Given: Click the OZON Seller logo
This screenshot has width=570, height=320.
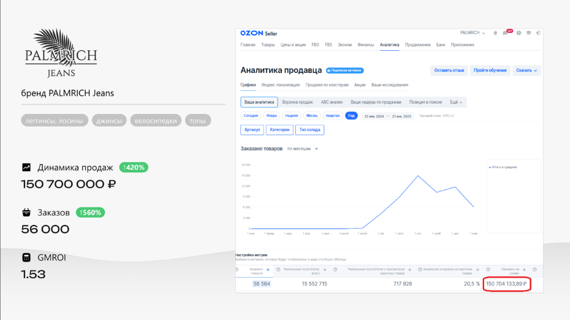Looking at the screenshot, I should (258, 33).
